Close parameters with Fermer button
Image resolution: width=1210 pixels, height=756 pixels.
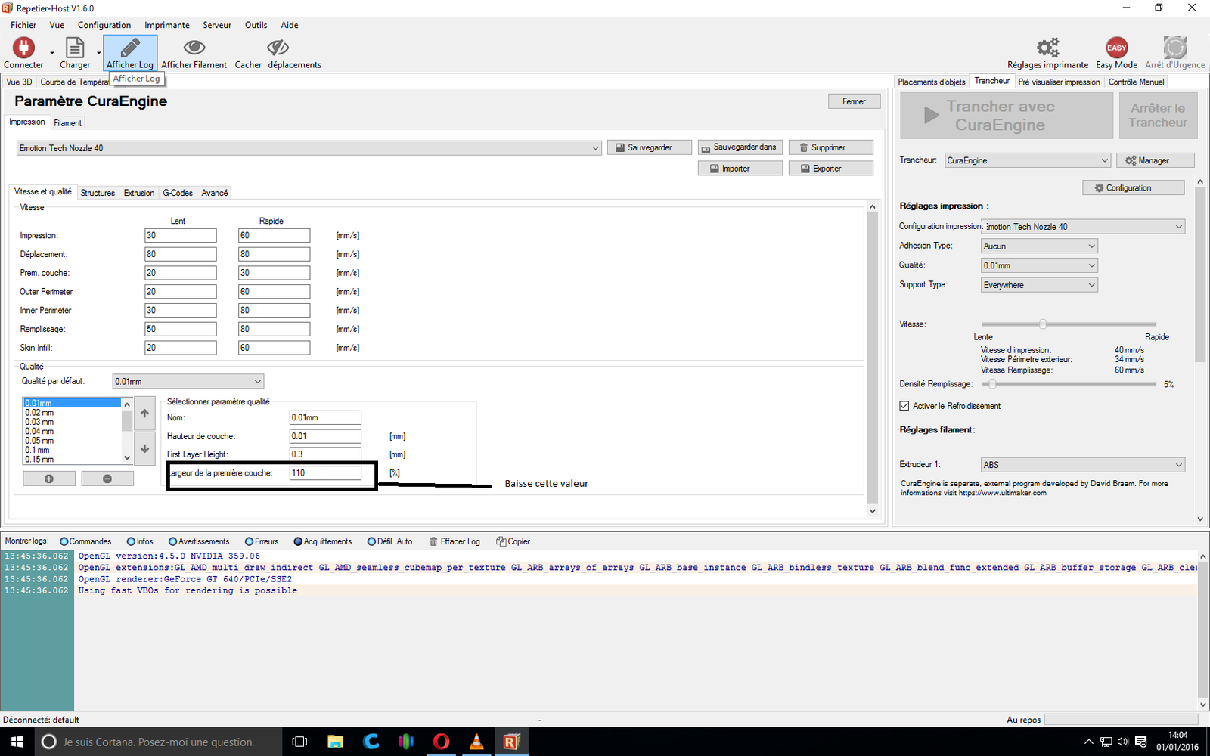tap(855, 101)
